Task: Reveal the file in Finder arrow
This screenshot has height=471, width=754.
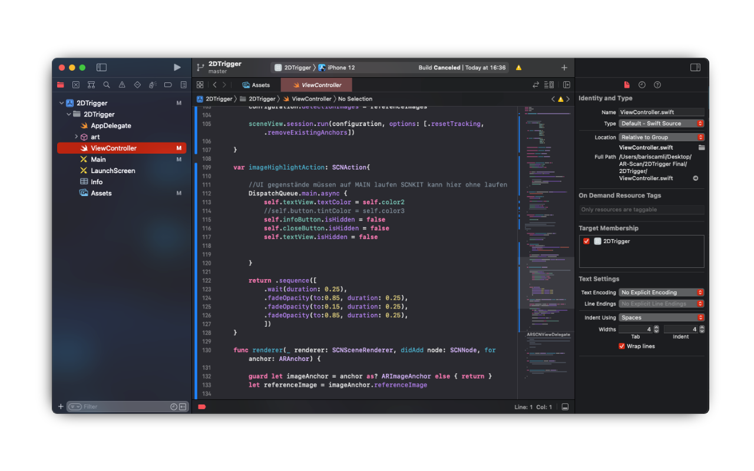Action: 696,178
